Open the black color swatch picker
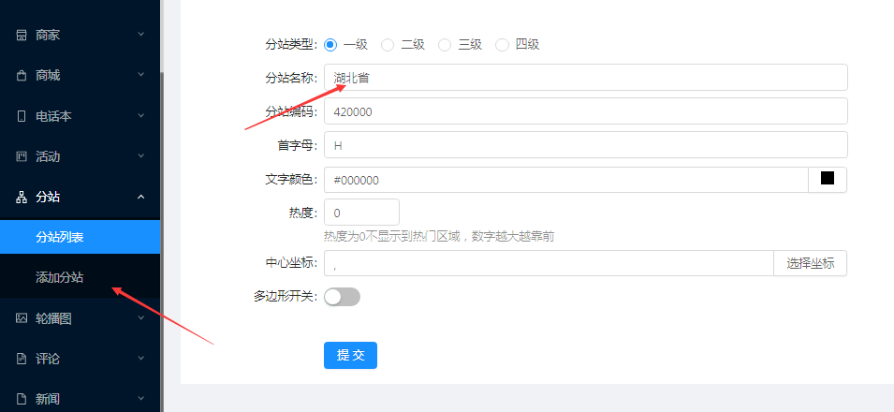This screenshot has width=894, height=412. pyautogui.click(x=828, y=178)
